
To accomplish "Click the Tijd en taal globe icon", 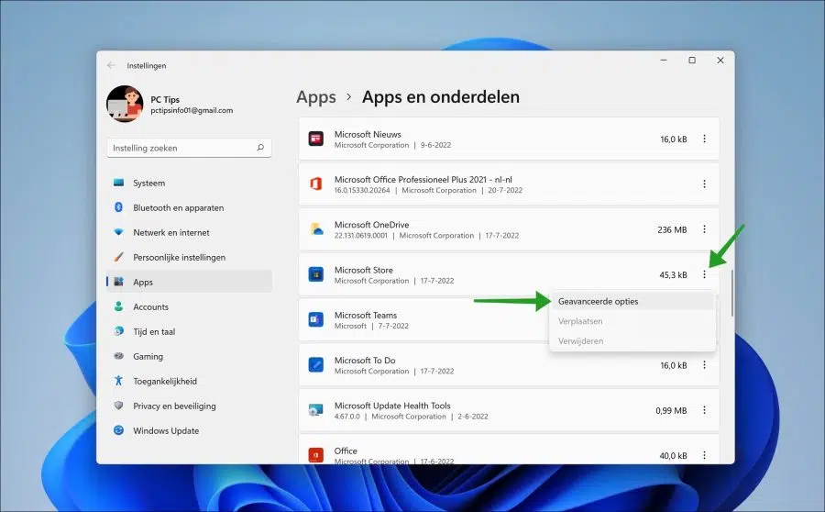I will coord(119,331).
